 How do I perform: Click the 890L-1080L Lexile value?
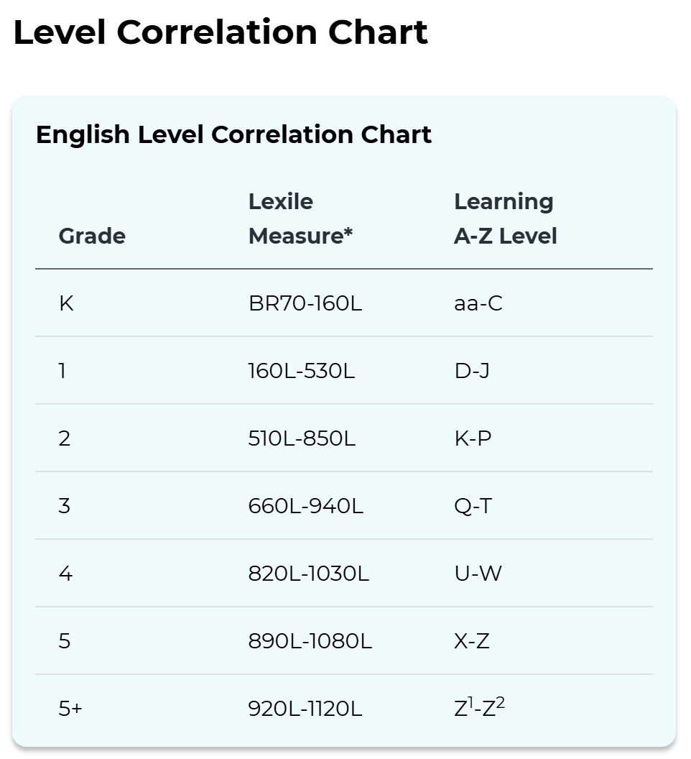(310, 641)
